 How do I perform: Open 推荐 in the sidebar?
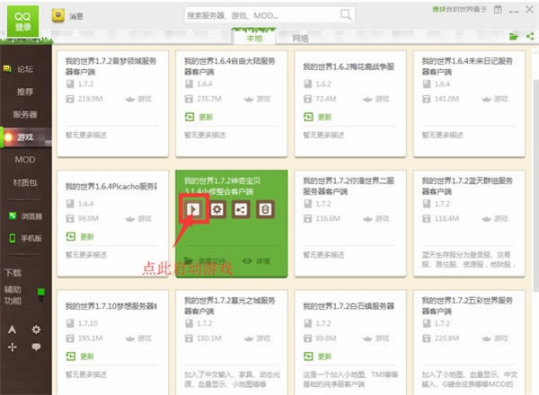(x=25, y=92)
